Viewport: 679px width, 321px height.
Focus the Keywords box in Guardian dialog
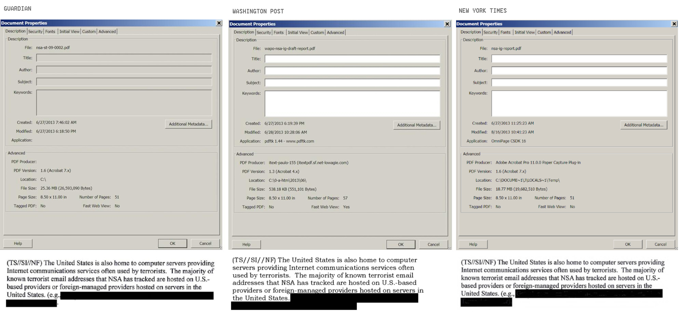coord(124,103)
